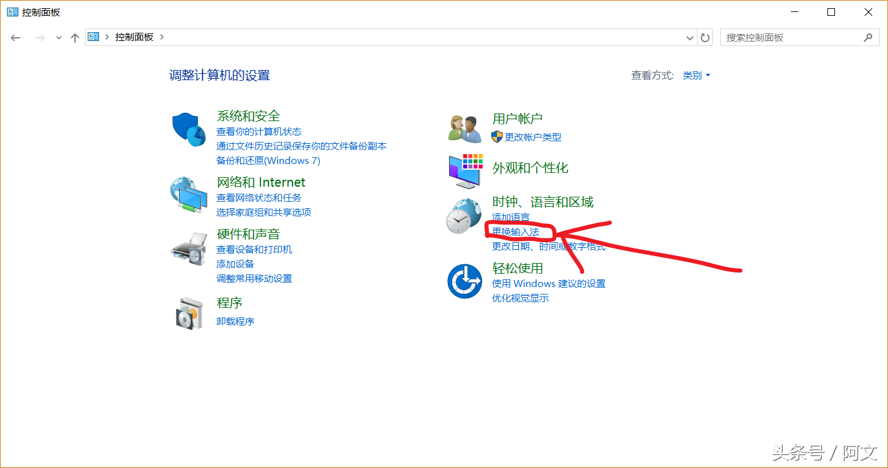Click the 更改帐户类型 link
Screen dimensions: 888x468
point(532,137)
